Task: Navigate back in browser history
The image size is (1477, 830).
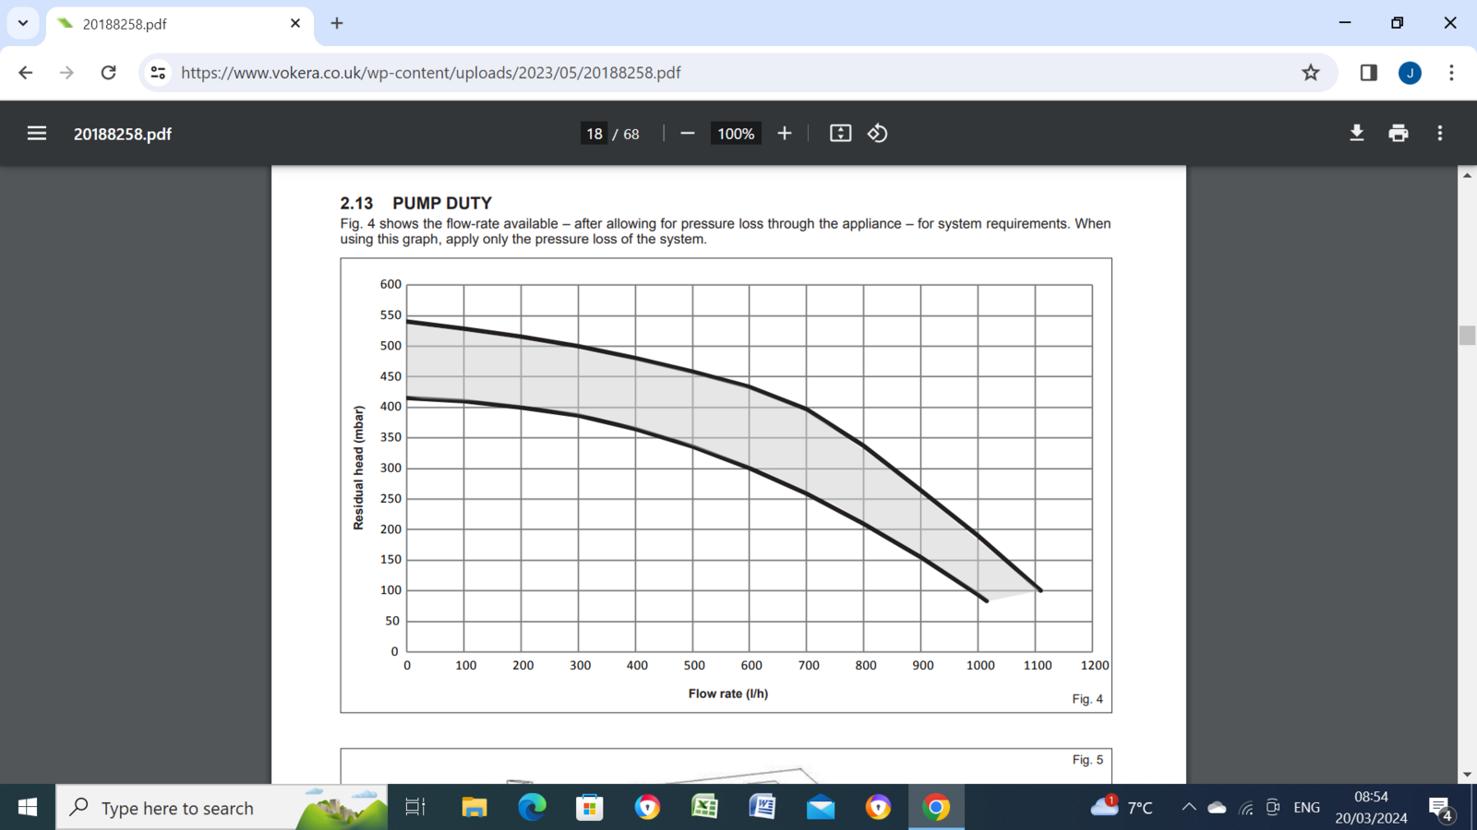Action: [x=25, y=72]
